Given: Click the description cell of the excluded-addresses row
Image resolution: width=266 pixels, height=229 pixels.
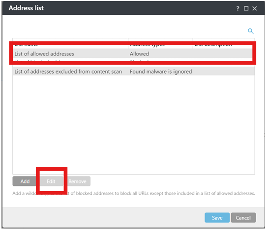Looking at the screenshot, I should [x=224, y=72].
